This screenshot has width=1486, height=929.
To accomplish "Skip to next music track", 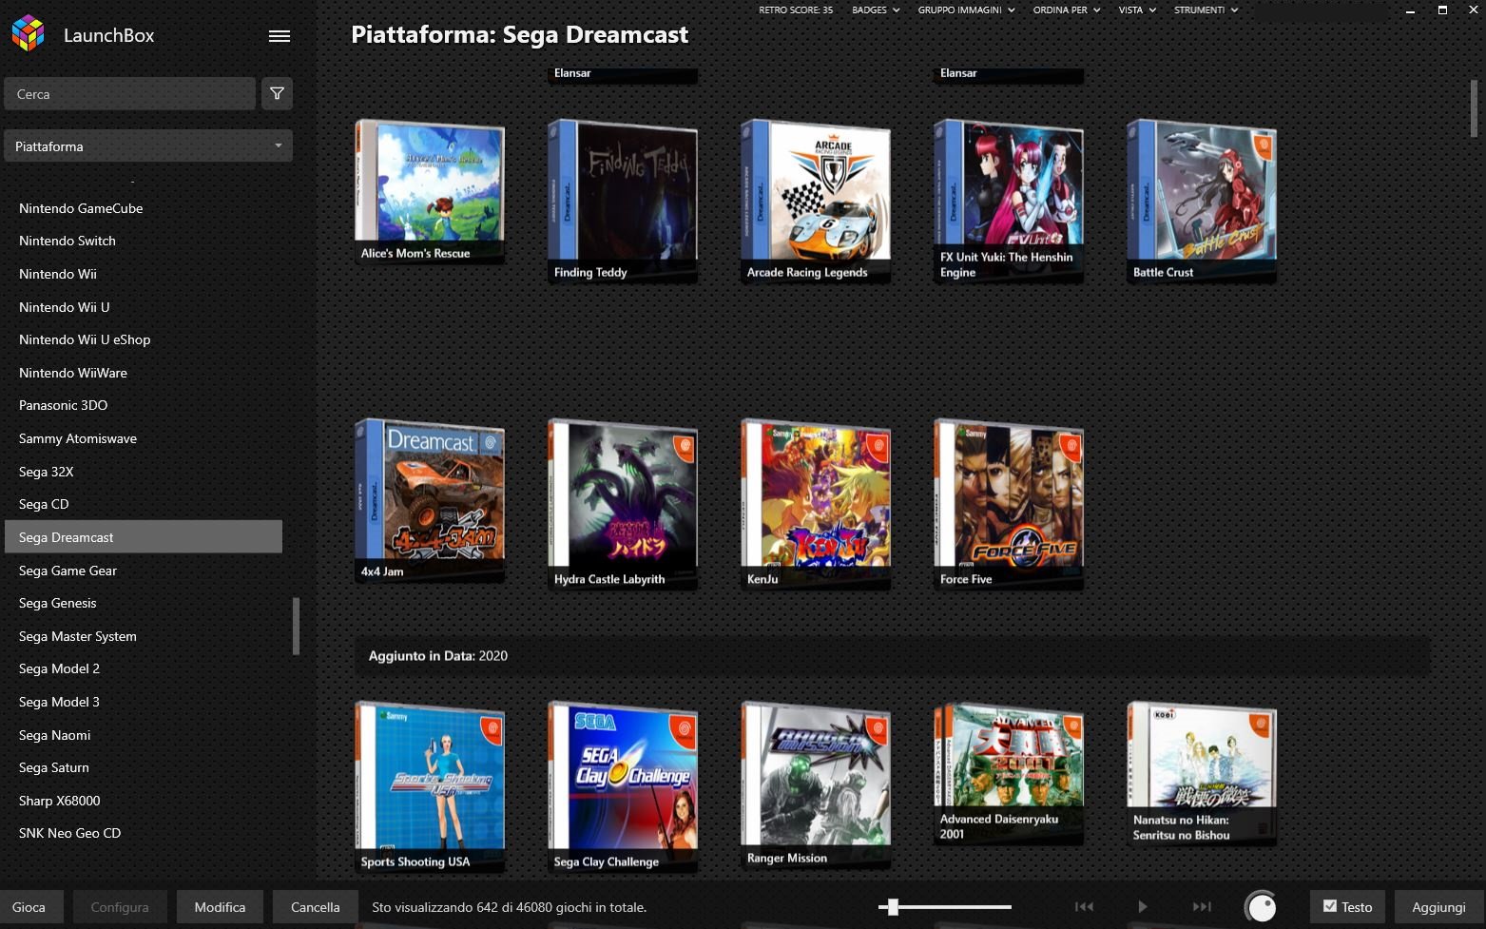I will point(1202,907).
